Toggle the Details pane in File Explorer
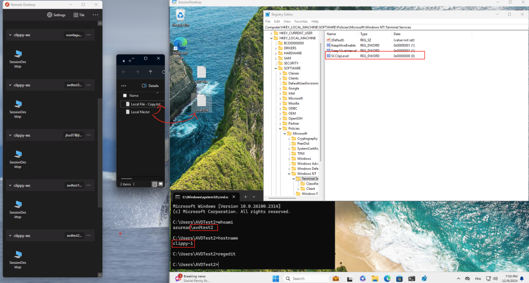529x283 pixels. pos(150,86)
